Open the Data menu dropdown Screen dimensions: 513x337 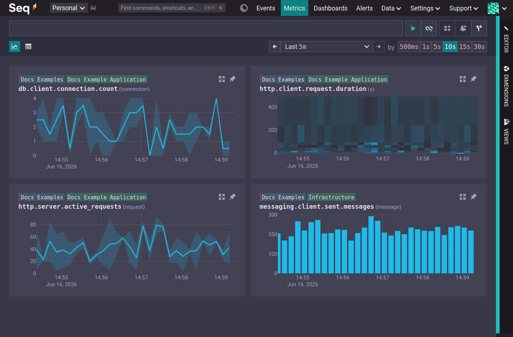pyautogui.click(x=391, y=8)
